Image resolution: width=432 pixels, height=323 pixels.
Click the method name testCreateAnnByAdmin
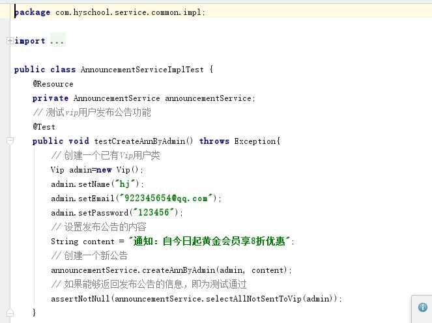139,141
